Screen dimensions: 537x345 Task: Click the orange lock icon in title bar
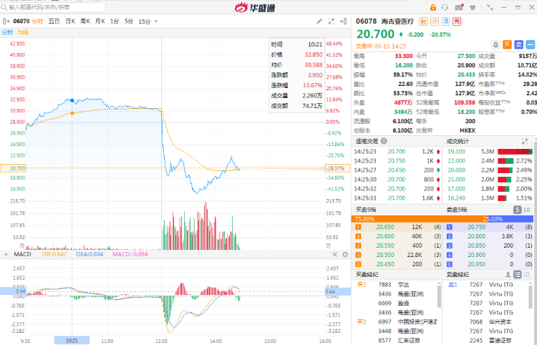(433, 7)
